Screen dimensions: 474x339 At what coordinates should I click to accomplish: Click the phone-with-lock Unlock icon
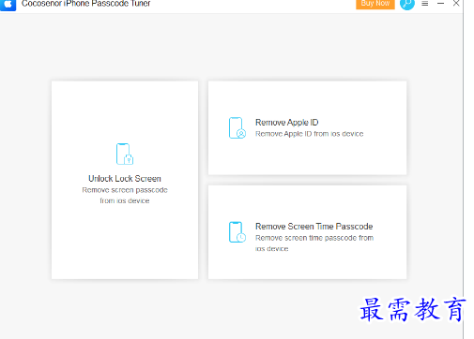click(125, 154)
